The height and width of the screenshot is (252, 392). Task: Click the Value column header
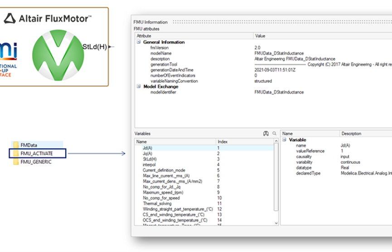323,36
